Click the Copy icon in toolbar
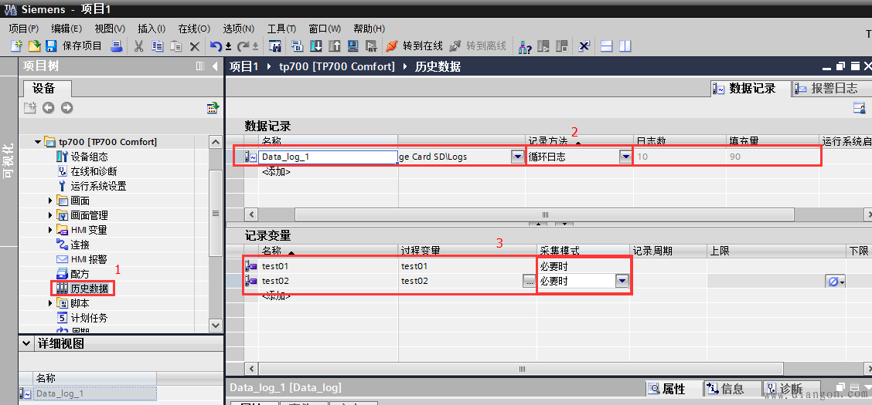This screenshot has width=872, height=405. pyautogui.click(x=158, y=46)
